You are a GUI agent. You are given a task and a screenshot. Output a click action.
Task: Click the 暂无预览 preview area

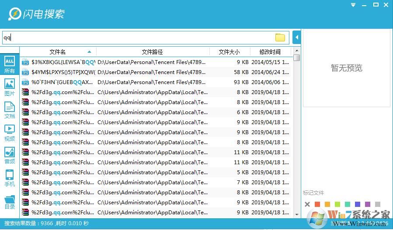point(347,68)
